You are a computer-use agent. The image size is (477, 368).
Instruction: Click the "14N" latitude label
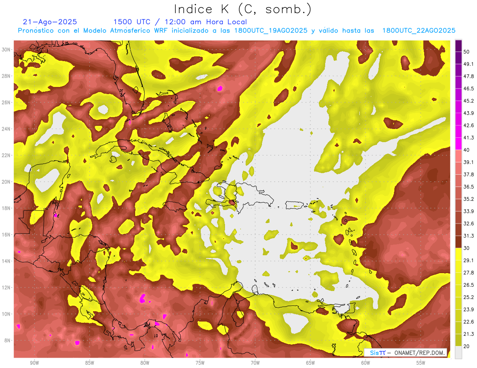coord(6,261)
